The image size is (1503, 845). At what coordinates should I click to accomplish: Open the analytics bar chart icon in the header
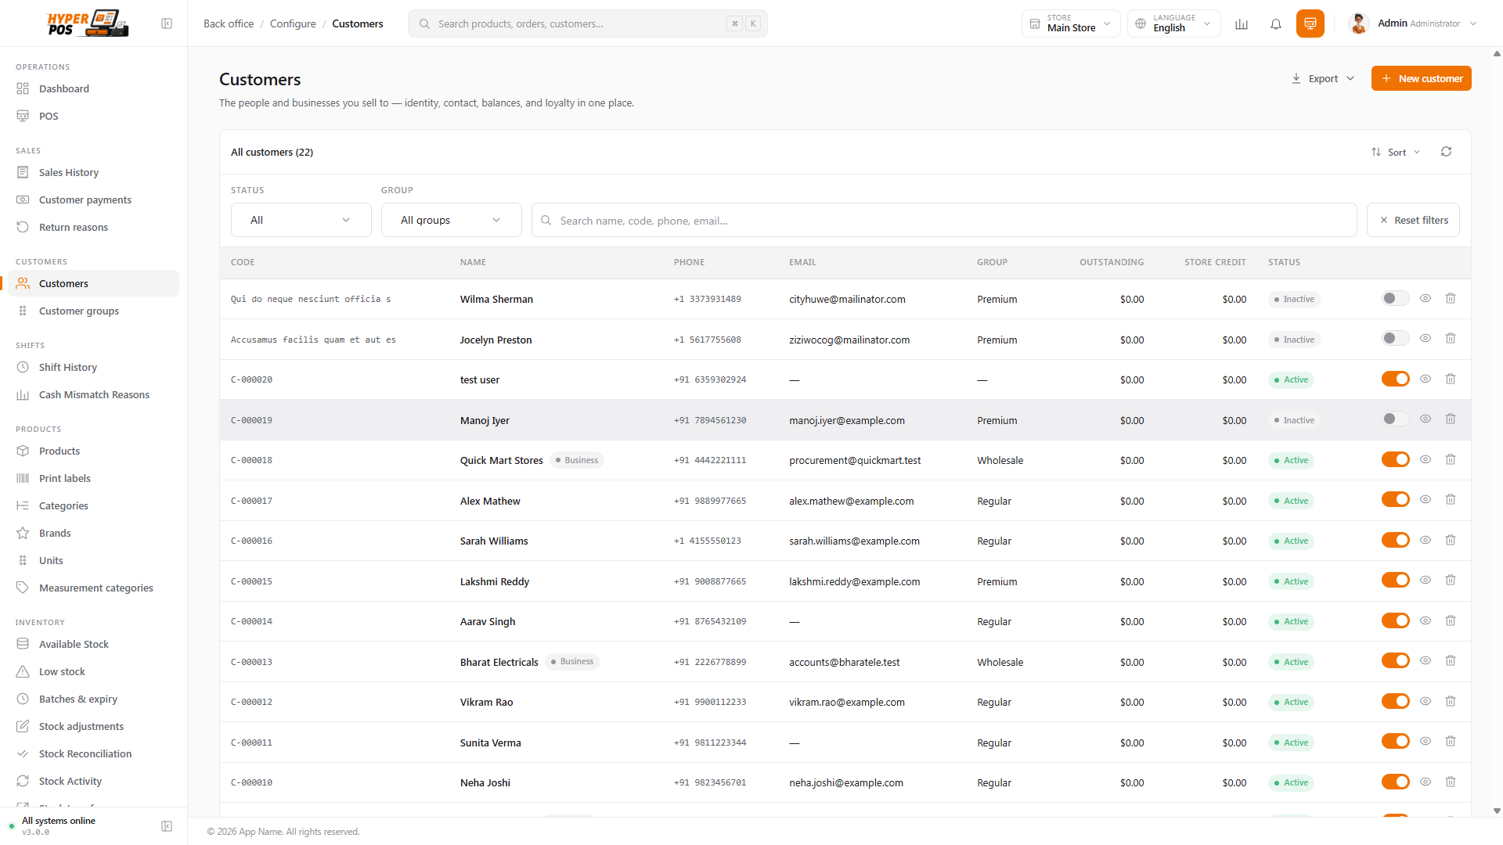coord(1242,23)
